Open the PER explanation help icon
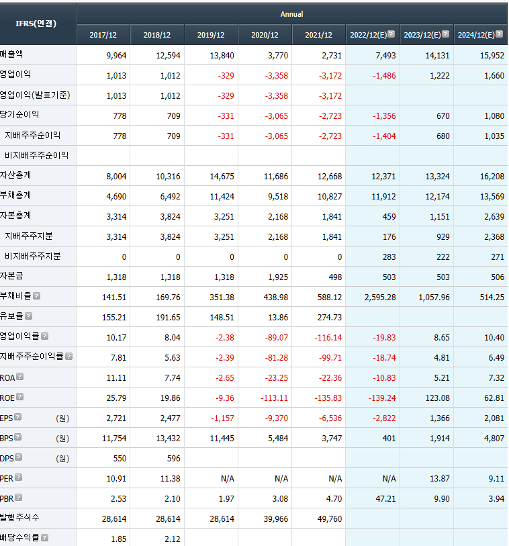The image size is (509, 546). click(18, 477)
